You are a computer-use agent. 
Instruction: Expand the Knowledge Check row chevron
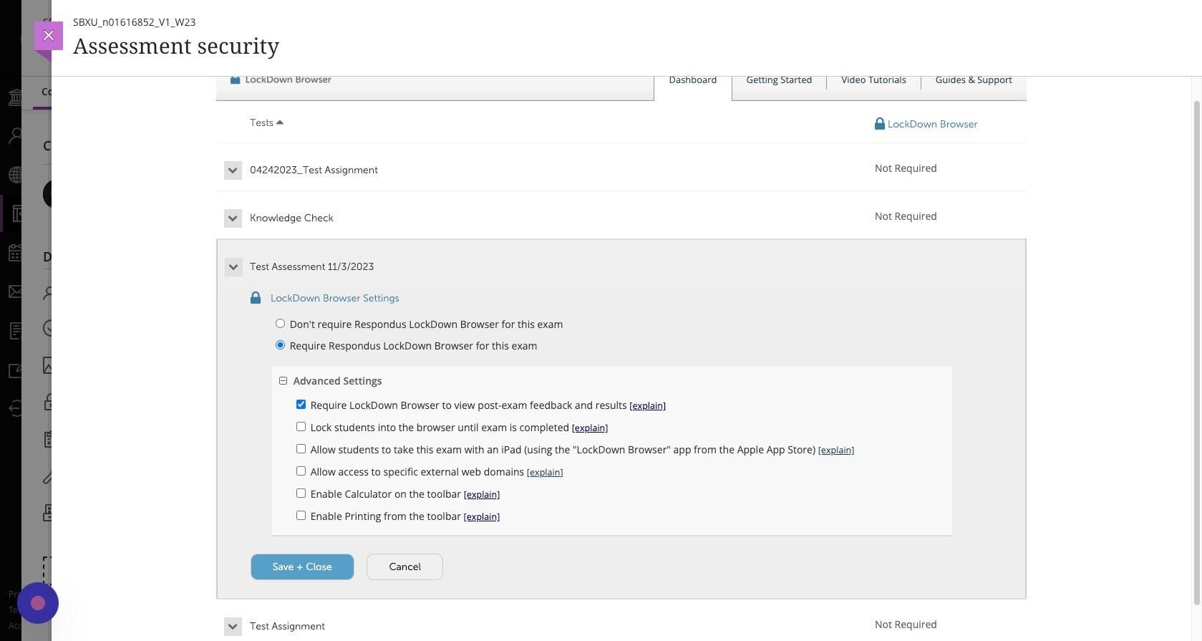point(233,218)
